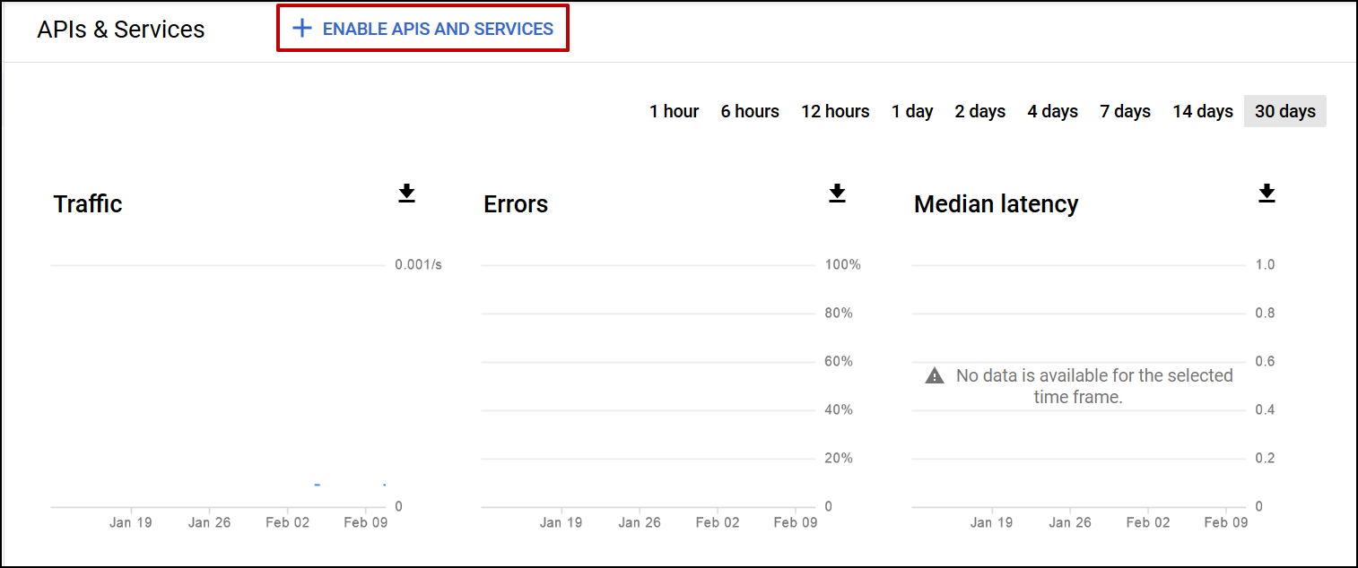Click the Median latency chart download icon

(x=1267, y=194)
